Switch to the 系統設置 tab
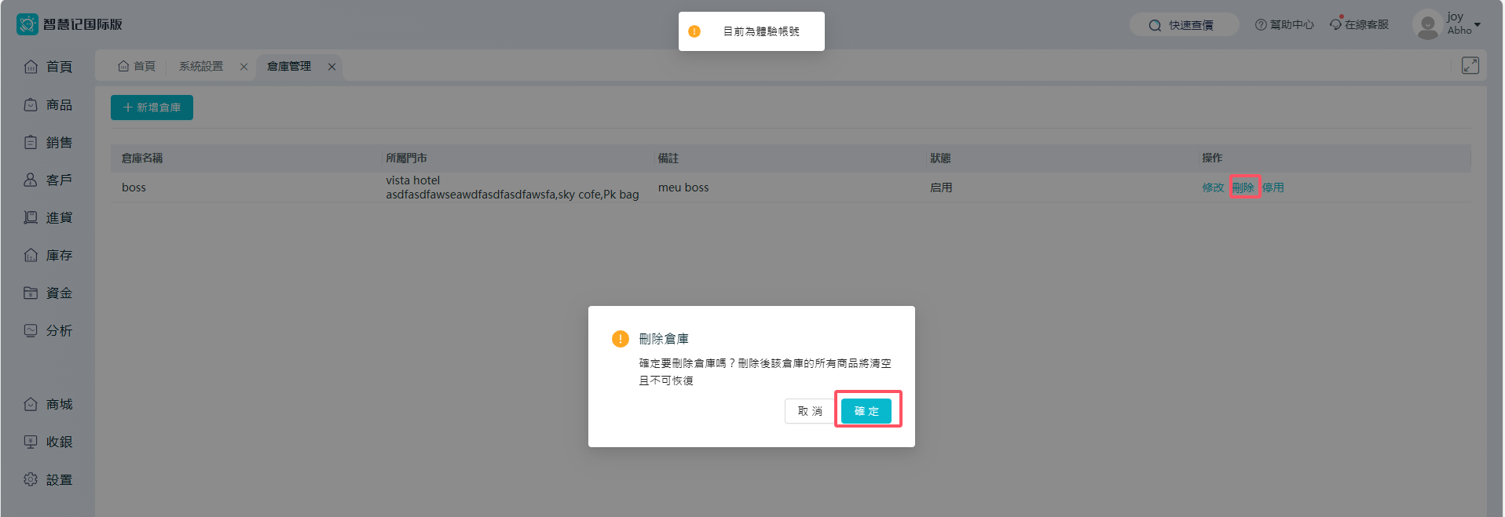Viewport: 1505px width, 517px height. click(201, 67)
